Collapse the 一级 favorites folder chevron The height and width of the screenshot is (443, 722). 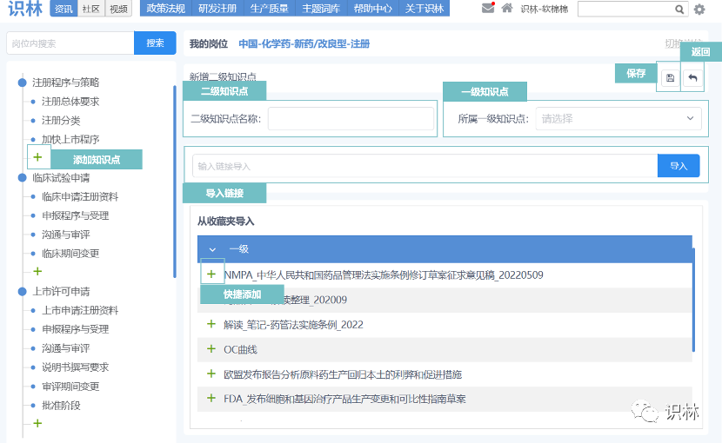coord(212,249)
